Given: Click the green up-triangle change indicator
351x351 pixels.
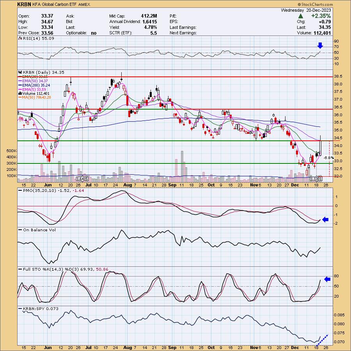Looking at the screenshot, I should 301,16.
